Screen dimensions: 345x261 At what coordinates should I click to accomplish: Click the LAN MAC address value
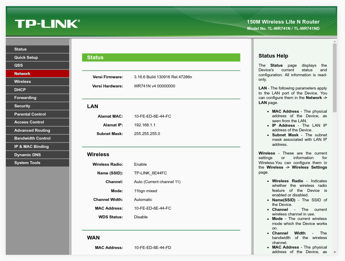tap(152, 116)
